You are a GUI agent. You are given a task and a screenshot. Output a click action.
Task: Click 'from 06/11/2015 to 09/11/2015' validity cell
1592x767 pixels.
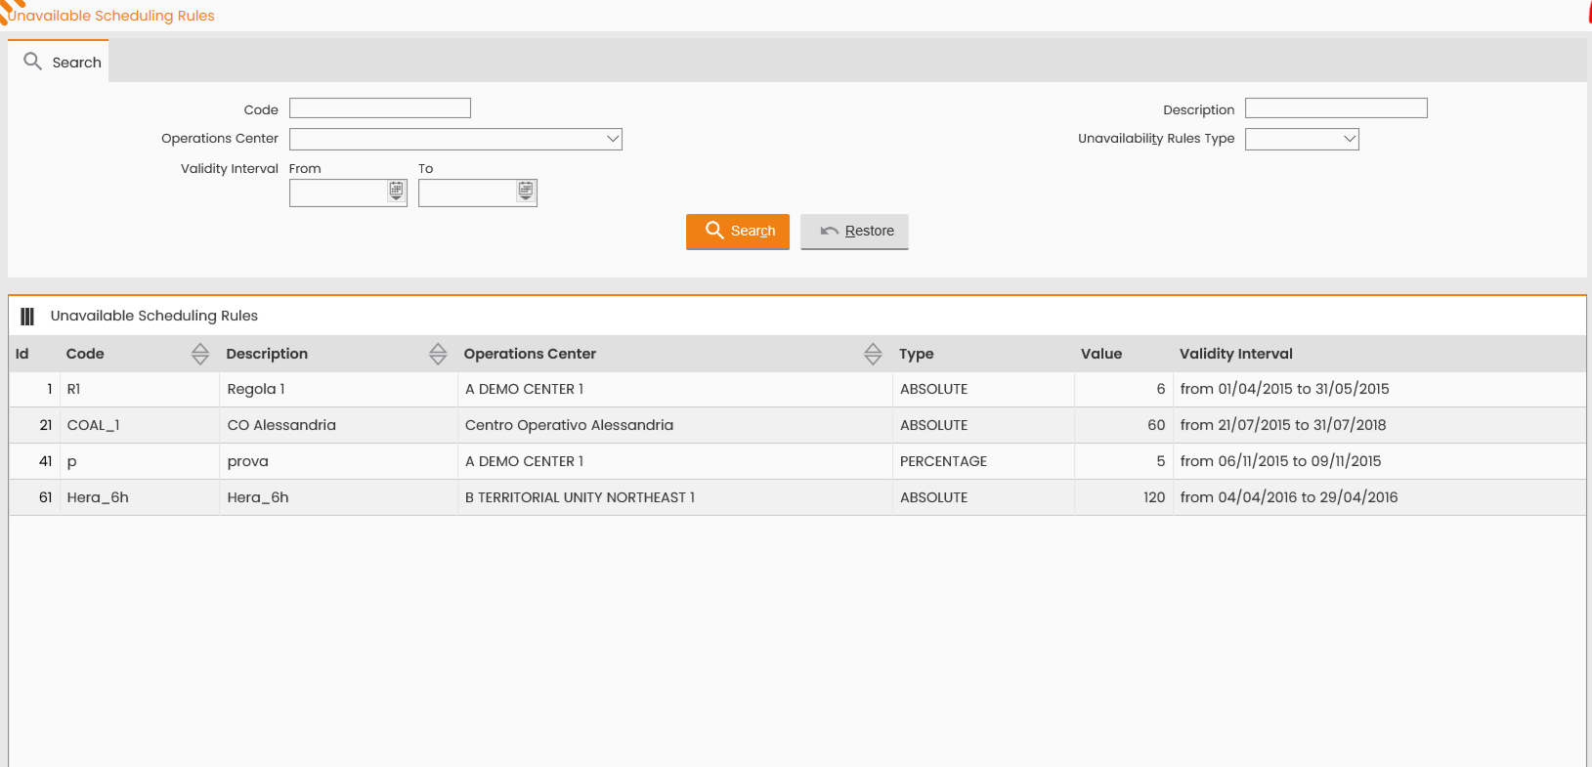click(x=1379, y=461)
